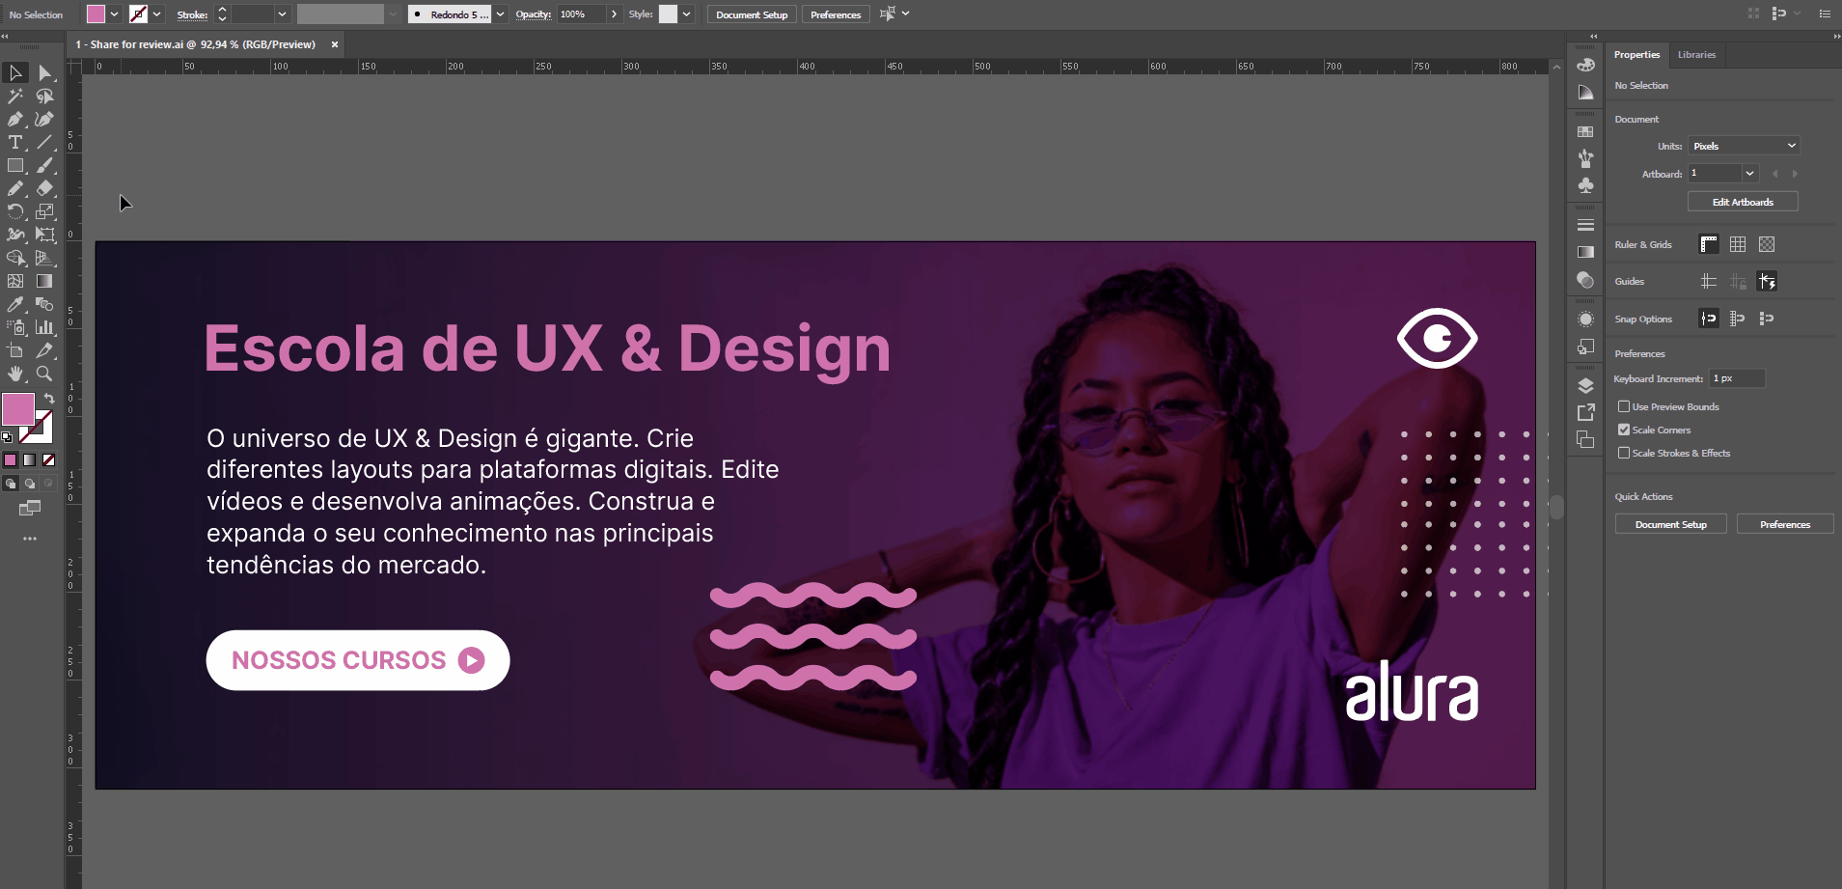Toggle snap to point option
The image size is (1842, 889).
tap(1709, 319)
